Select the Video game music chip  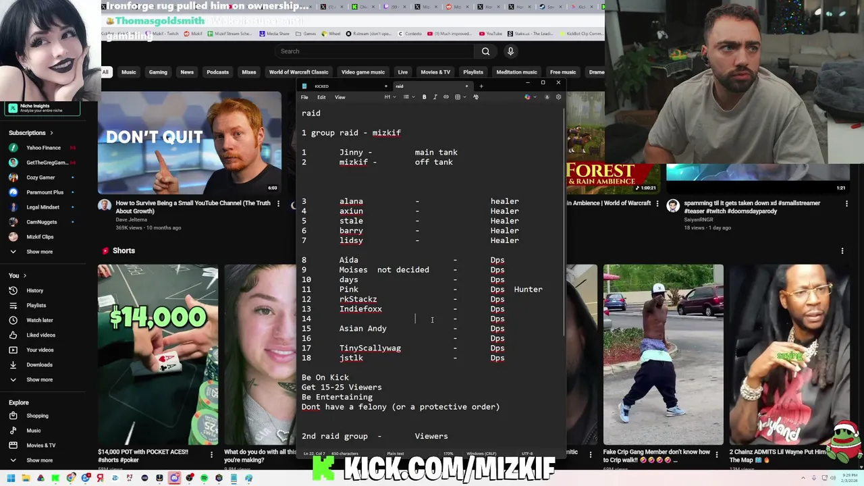(363, 72)
